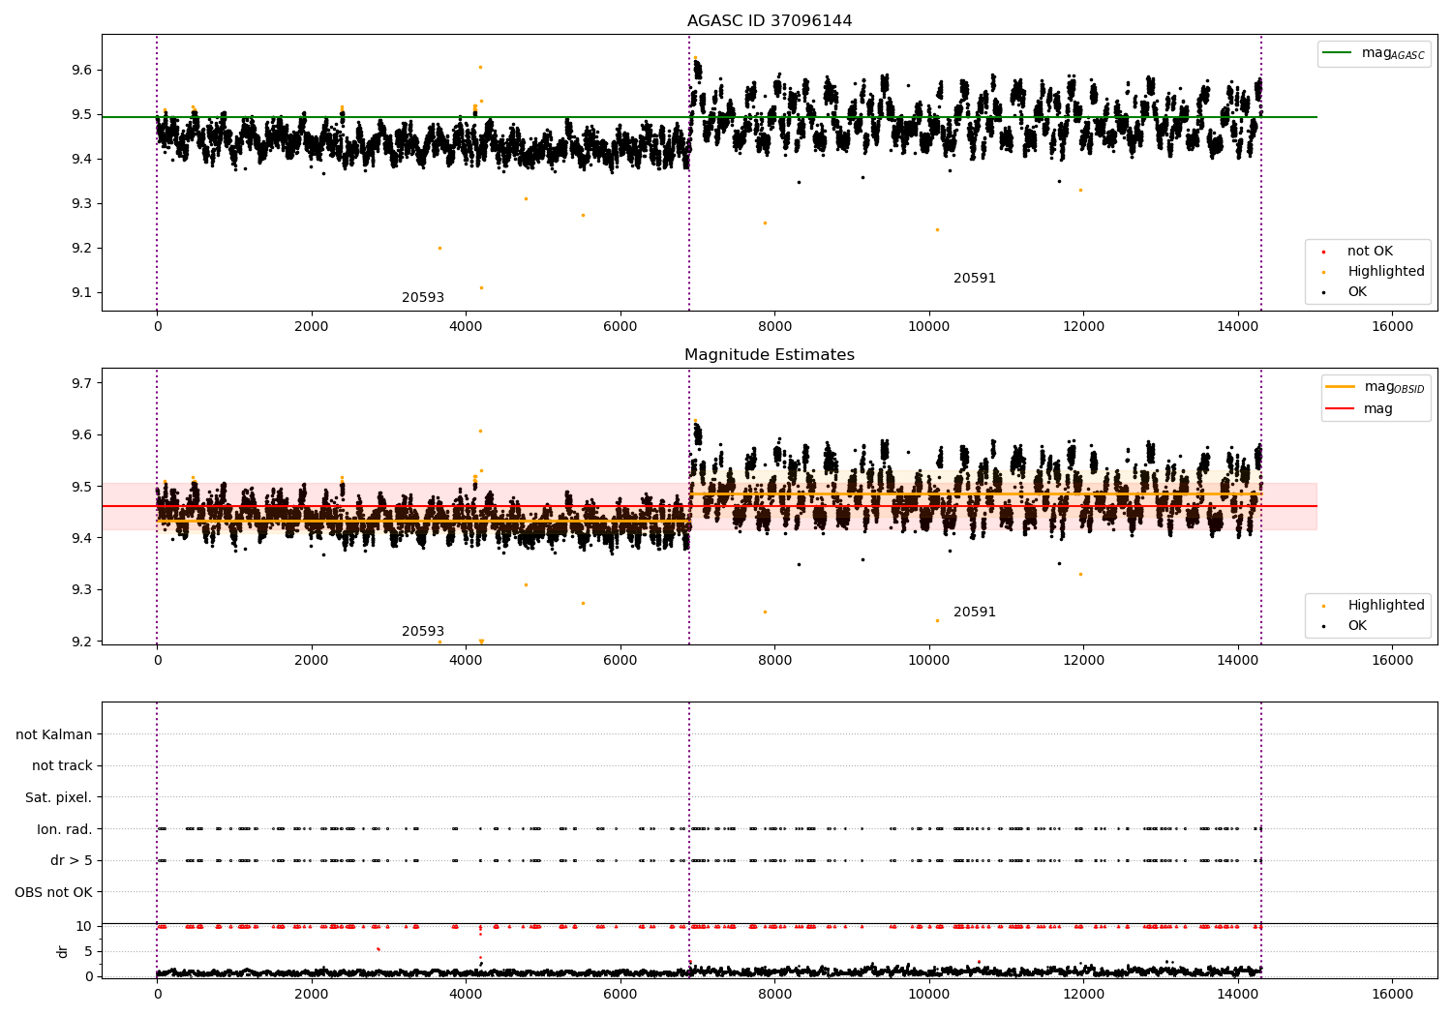Click the 20591 obsid annotation in top plot
This screenshot has width=1452, height=1016.
(975, 279)
